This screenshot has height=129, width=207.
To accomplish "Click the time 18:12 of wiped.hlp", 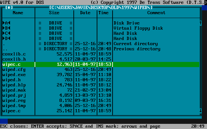I will click(105, 85).
